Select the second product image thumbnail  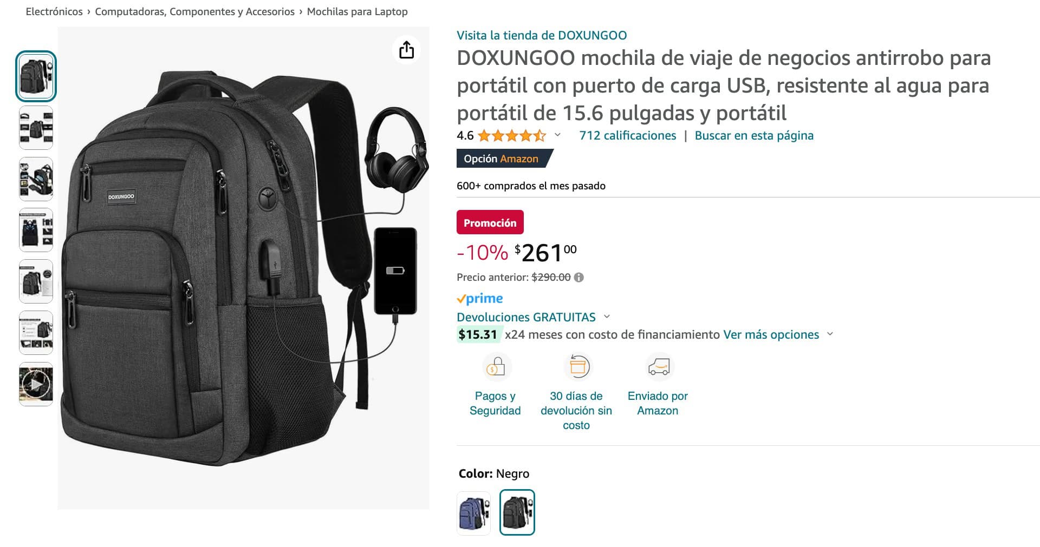click(x=36, y=128)
